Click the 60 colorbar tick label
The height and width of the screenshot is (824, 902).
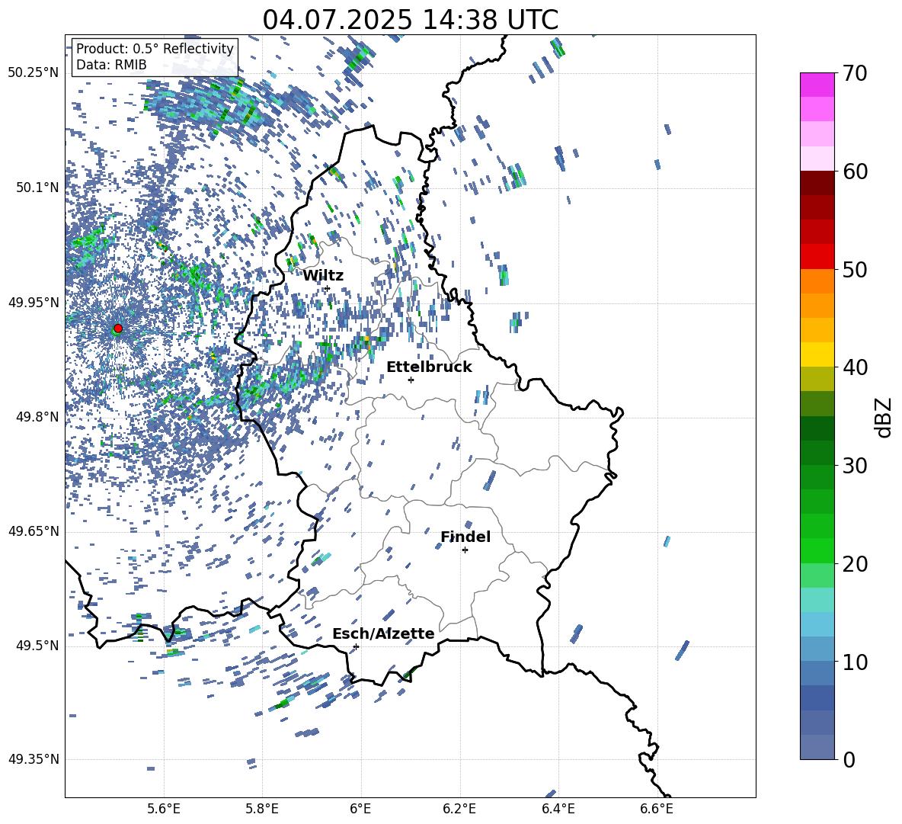click(x=855, y=172)
